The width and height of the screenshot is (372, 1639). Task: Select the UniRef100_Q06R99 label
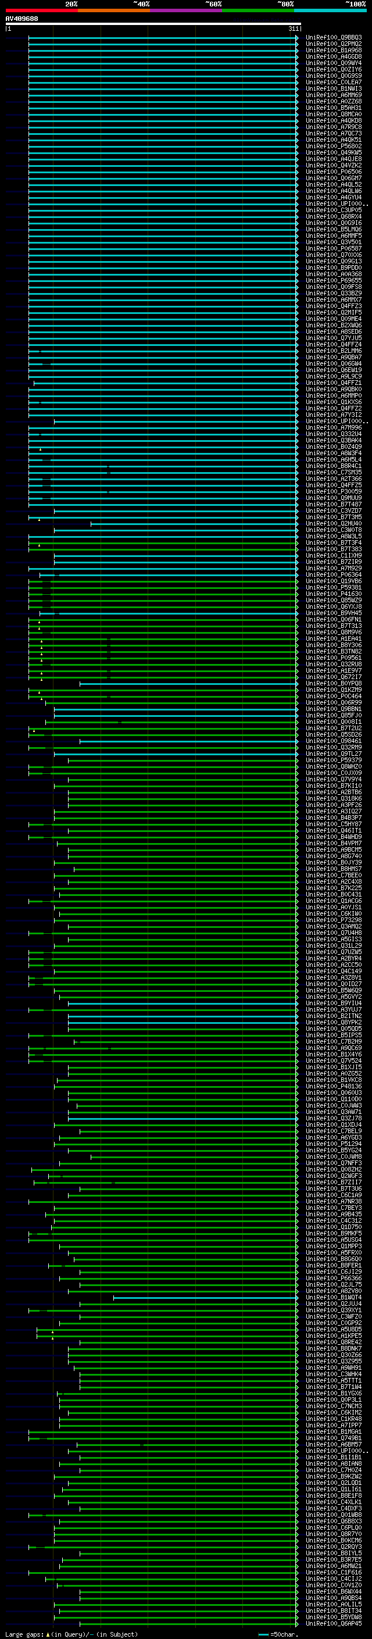[x=333, y=702]
